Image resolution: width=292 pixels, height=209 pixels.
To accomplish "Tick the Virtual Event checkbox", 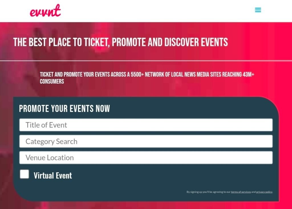I will pyautogui.click(x=25, y=174).
